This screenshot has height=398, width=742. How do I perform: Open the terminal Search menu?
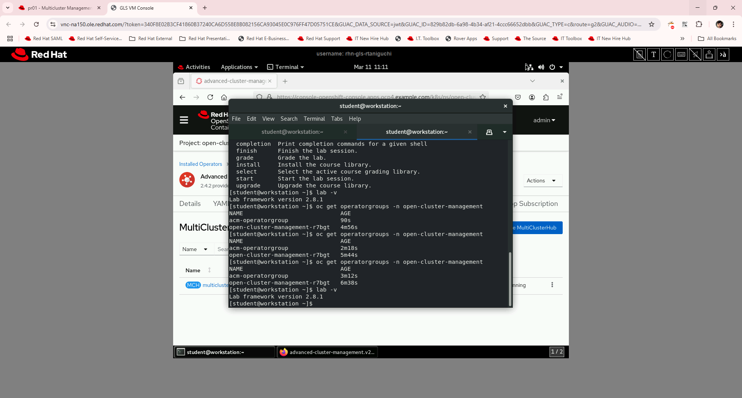(x=289, y=119)
